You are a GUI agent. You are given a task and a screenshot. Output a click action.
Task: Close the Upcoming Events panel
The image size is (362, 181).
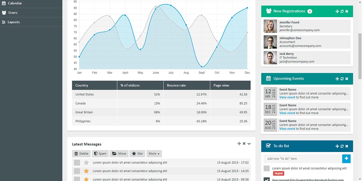pos(347,79)
